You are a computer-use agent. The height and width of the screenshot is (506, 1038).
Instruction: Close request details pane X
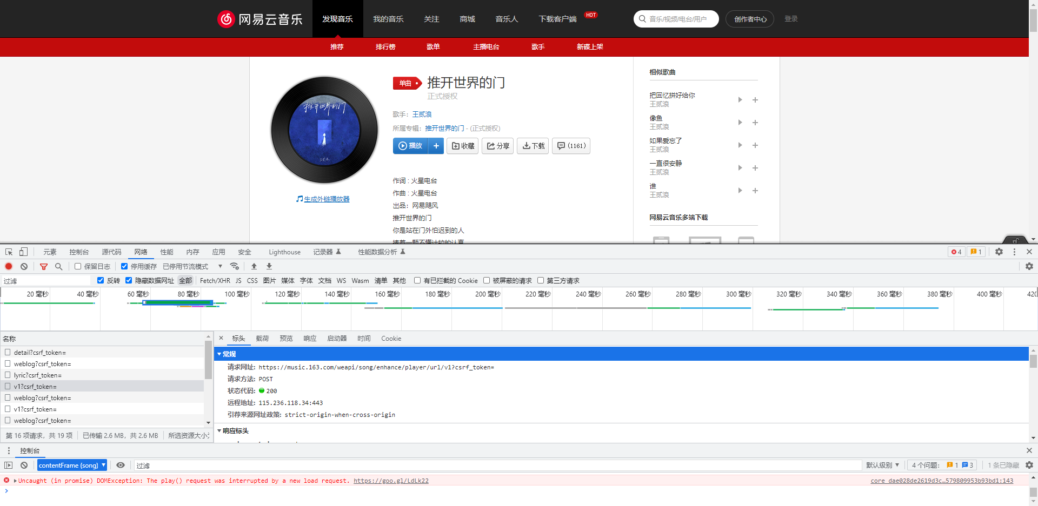pos(221,338)
